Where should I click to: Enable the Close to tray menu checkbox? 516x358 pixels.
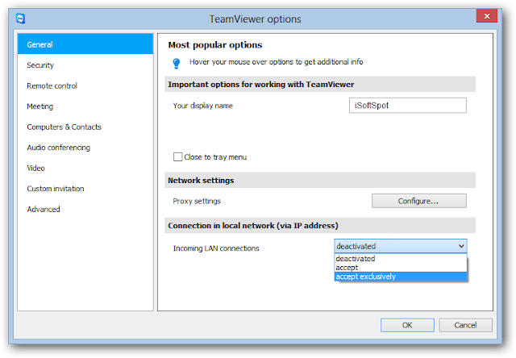177,156
